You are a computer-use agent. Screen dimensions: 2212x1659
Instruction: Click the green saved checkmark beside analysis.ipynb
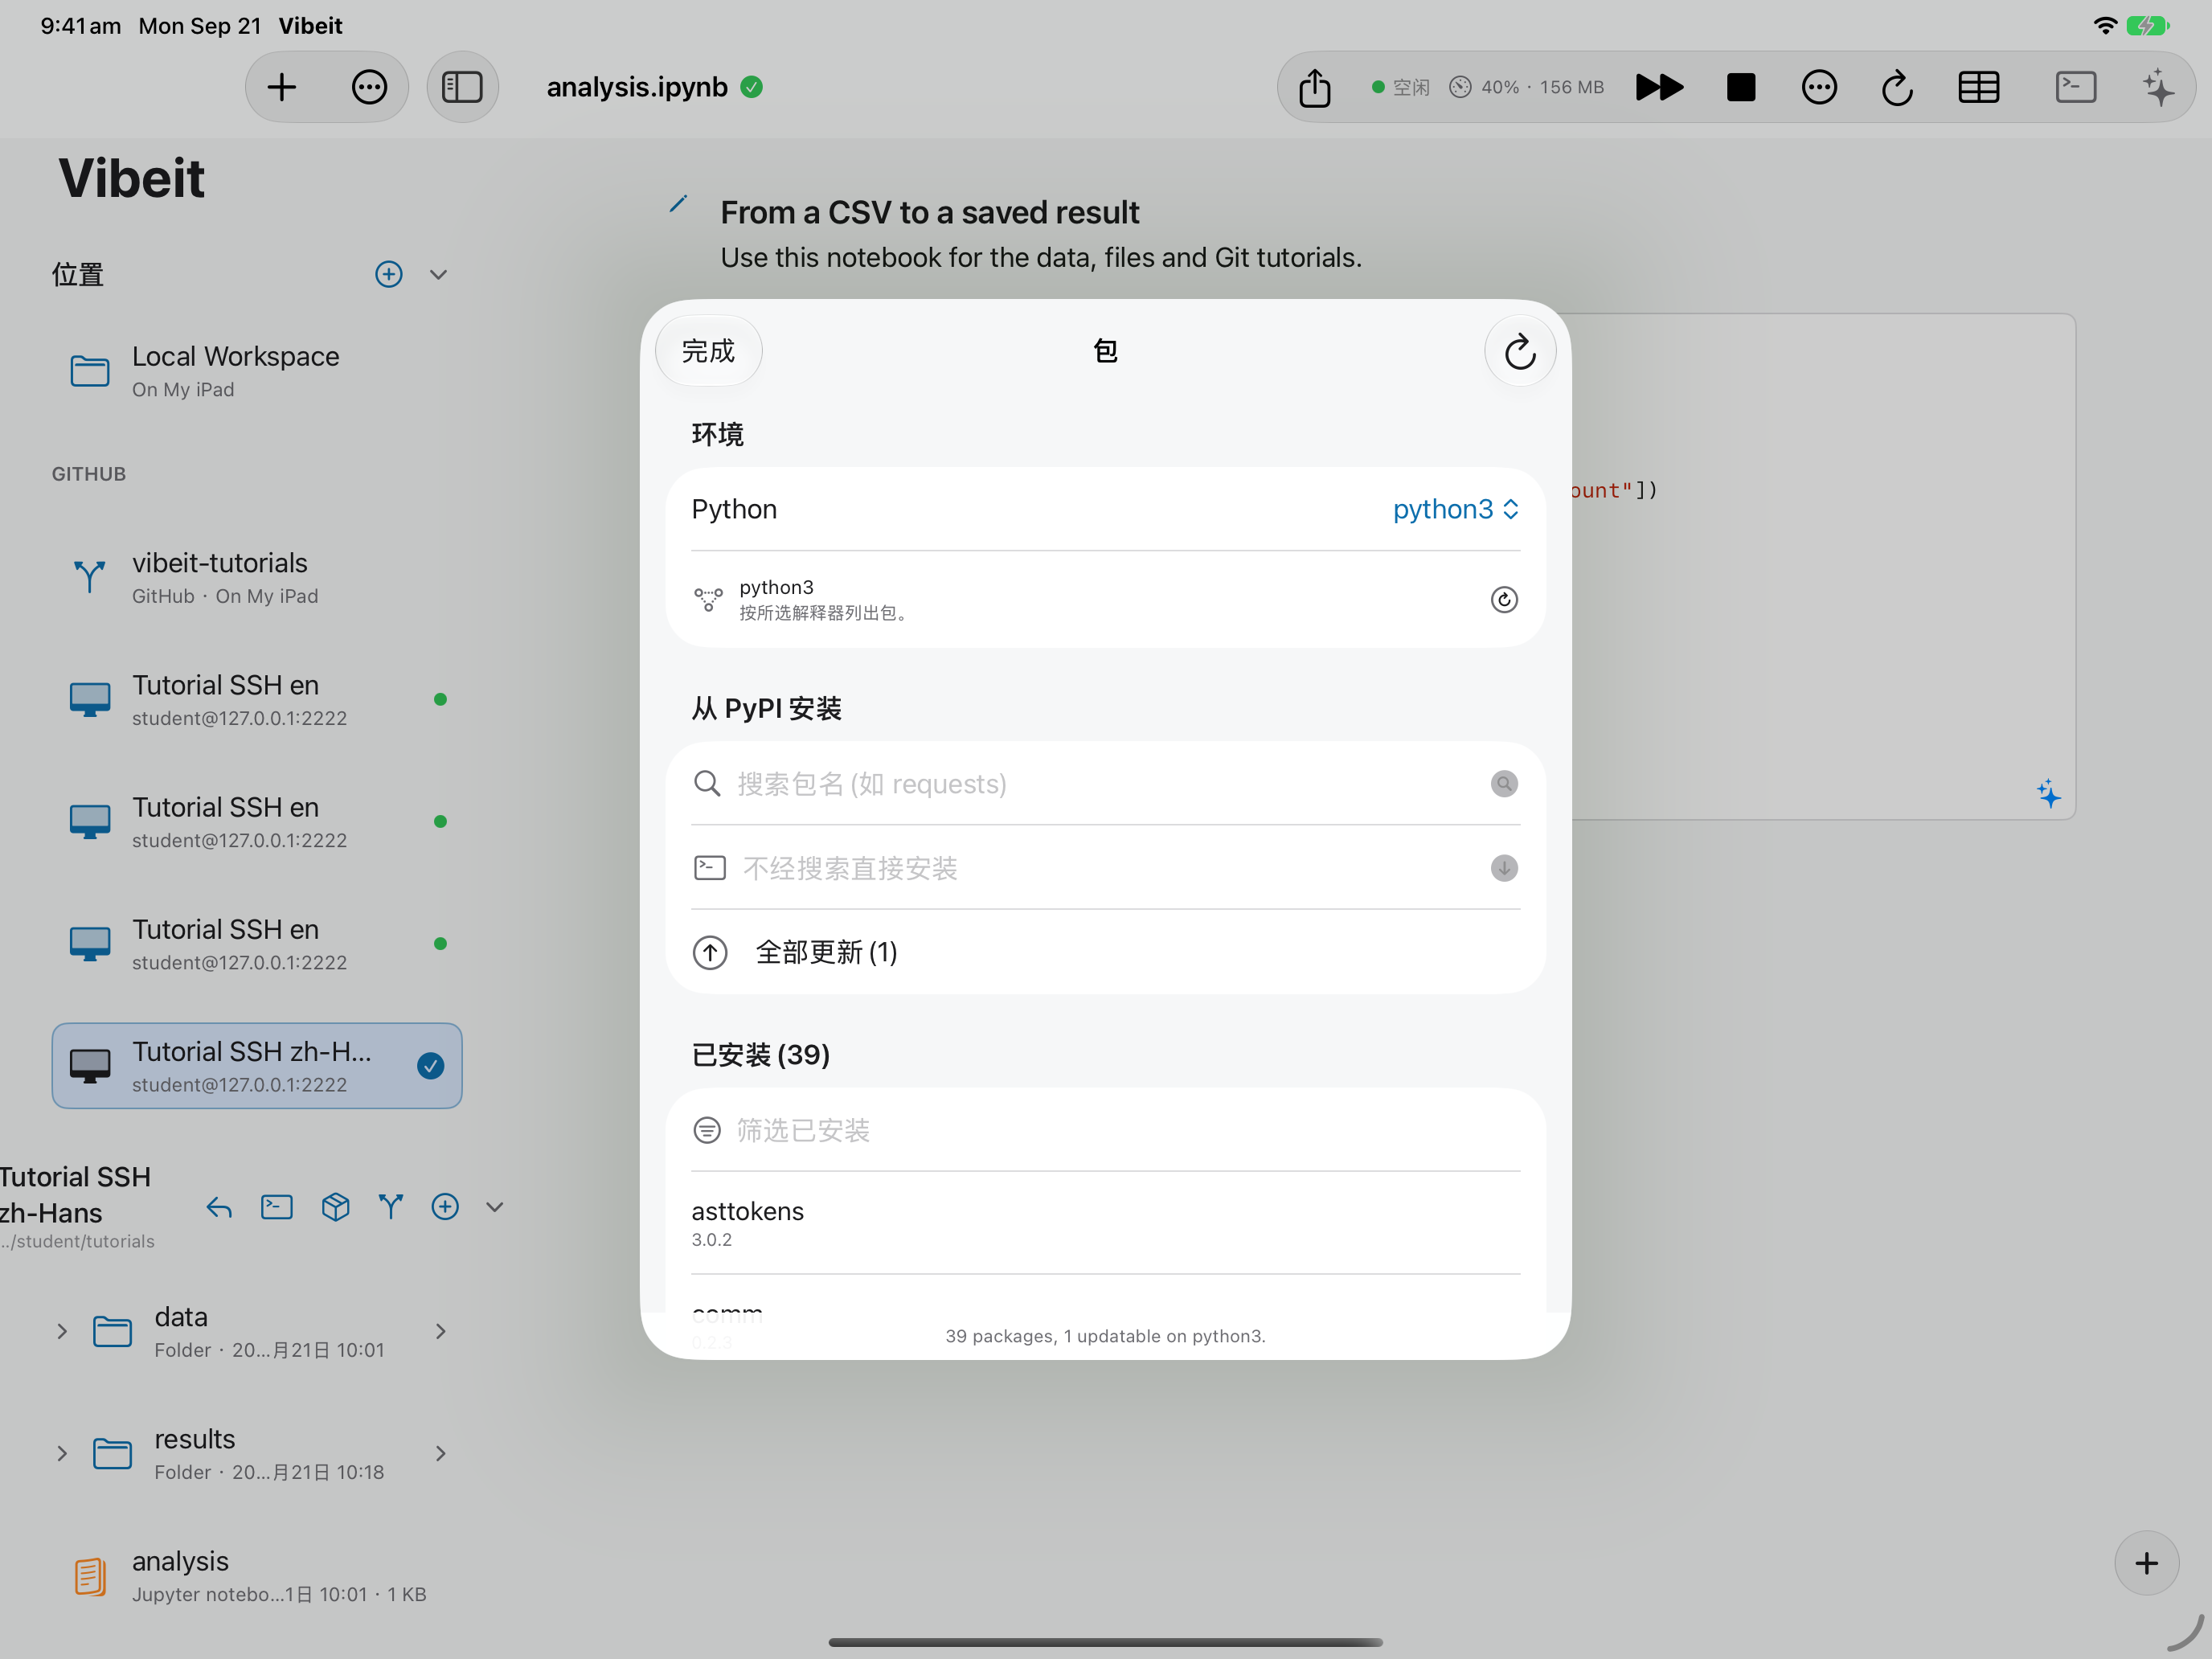coord(752,87)
